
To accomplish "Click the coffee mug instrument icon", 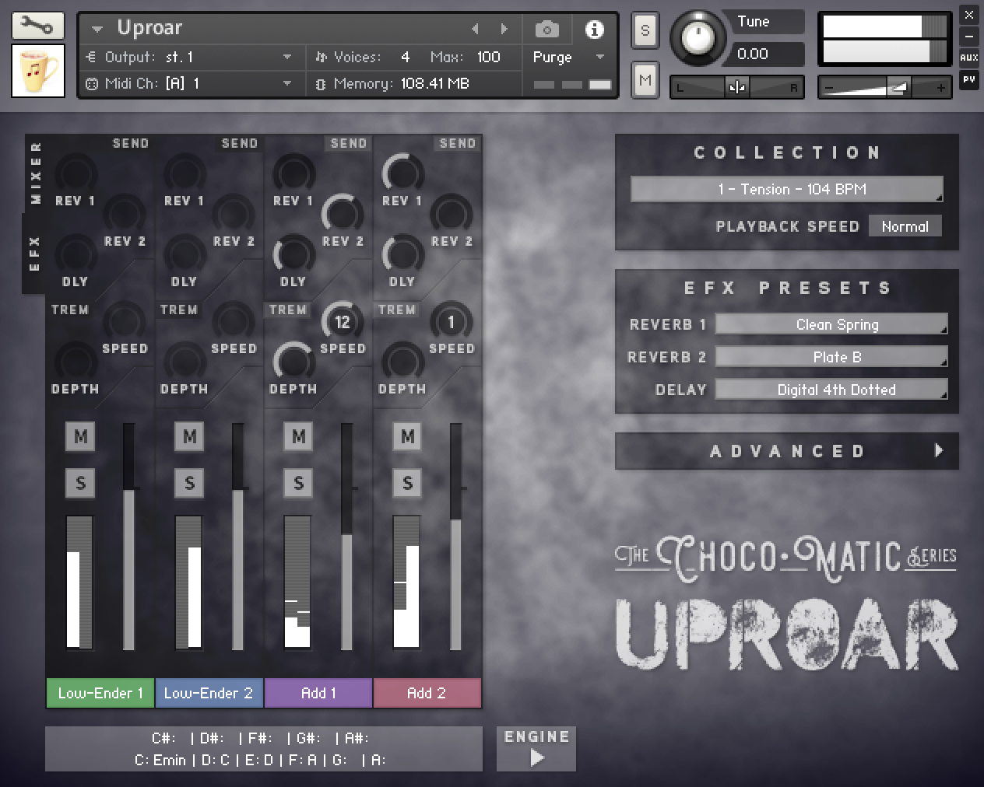I will pyautogui.click(x=38, y=71).
